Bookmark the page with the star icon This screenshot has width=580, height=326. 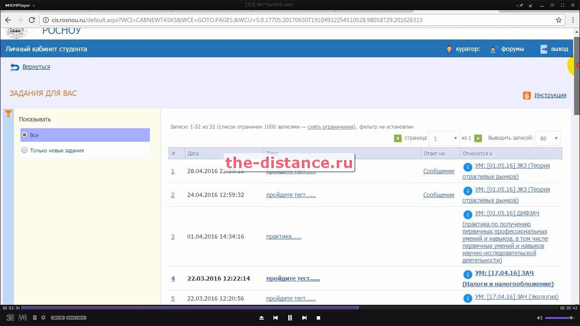[559, 20]
